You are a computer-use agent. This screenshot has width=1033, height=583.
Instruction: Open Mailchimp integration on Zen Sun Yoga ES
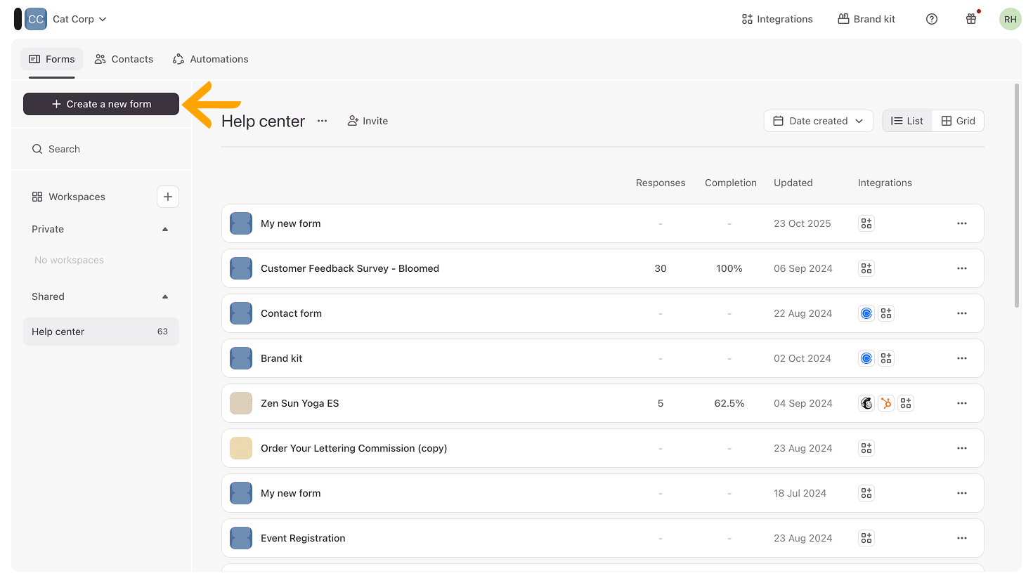coord(866,403)
